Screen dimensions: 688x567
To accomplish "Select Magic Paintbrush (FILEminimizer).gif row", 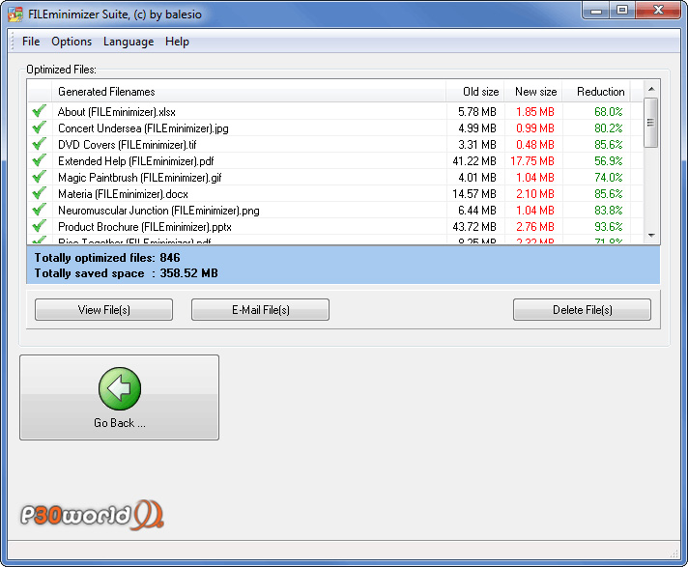I will (335, 177).
